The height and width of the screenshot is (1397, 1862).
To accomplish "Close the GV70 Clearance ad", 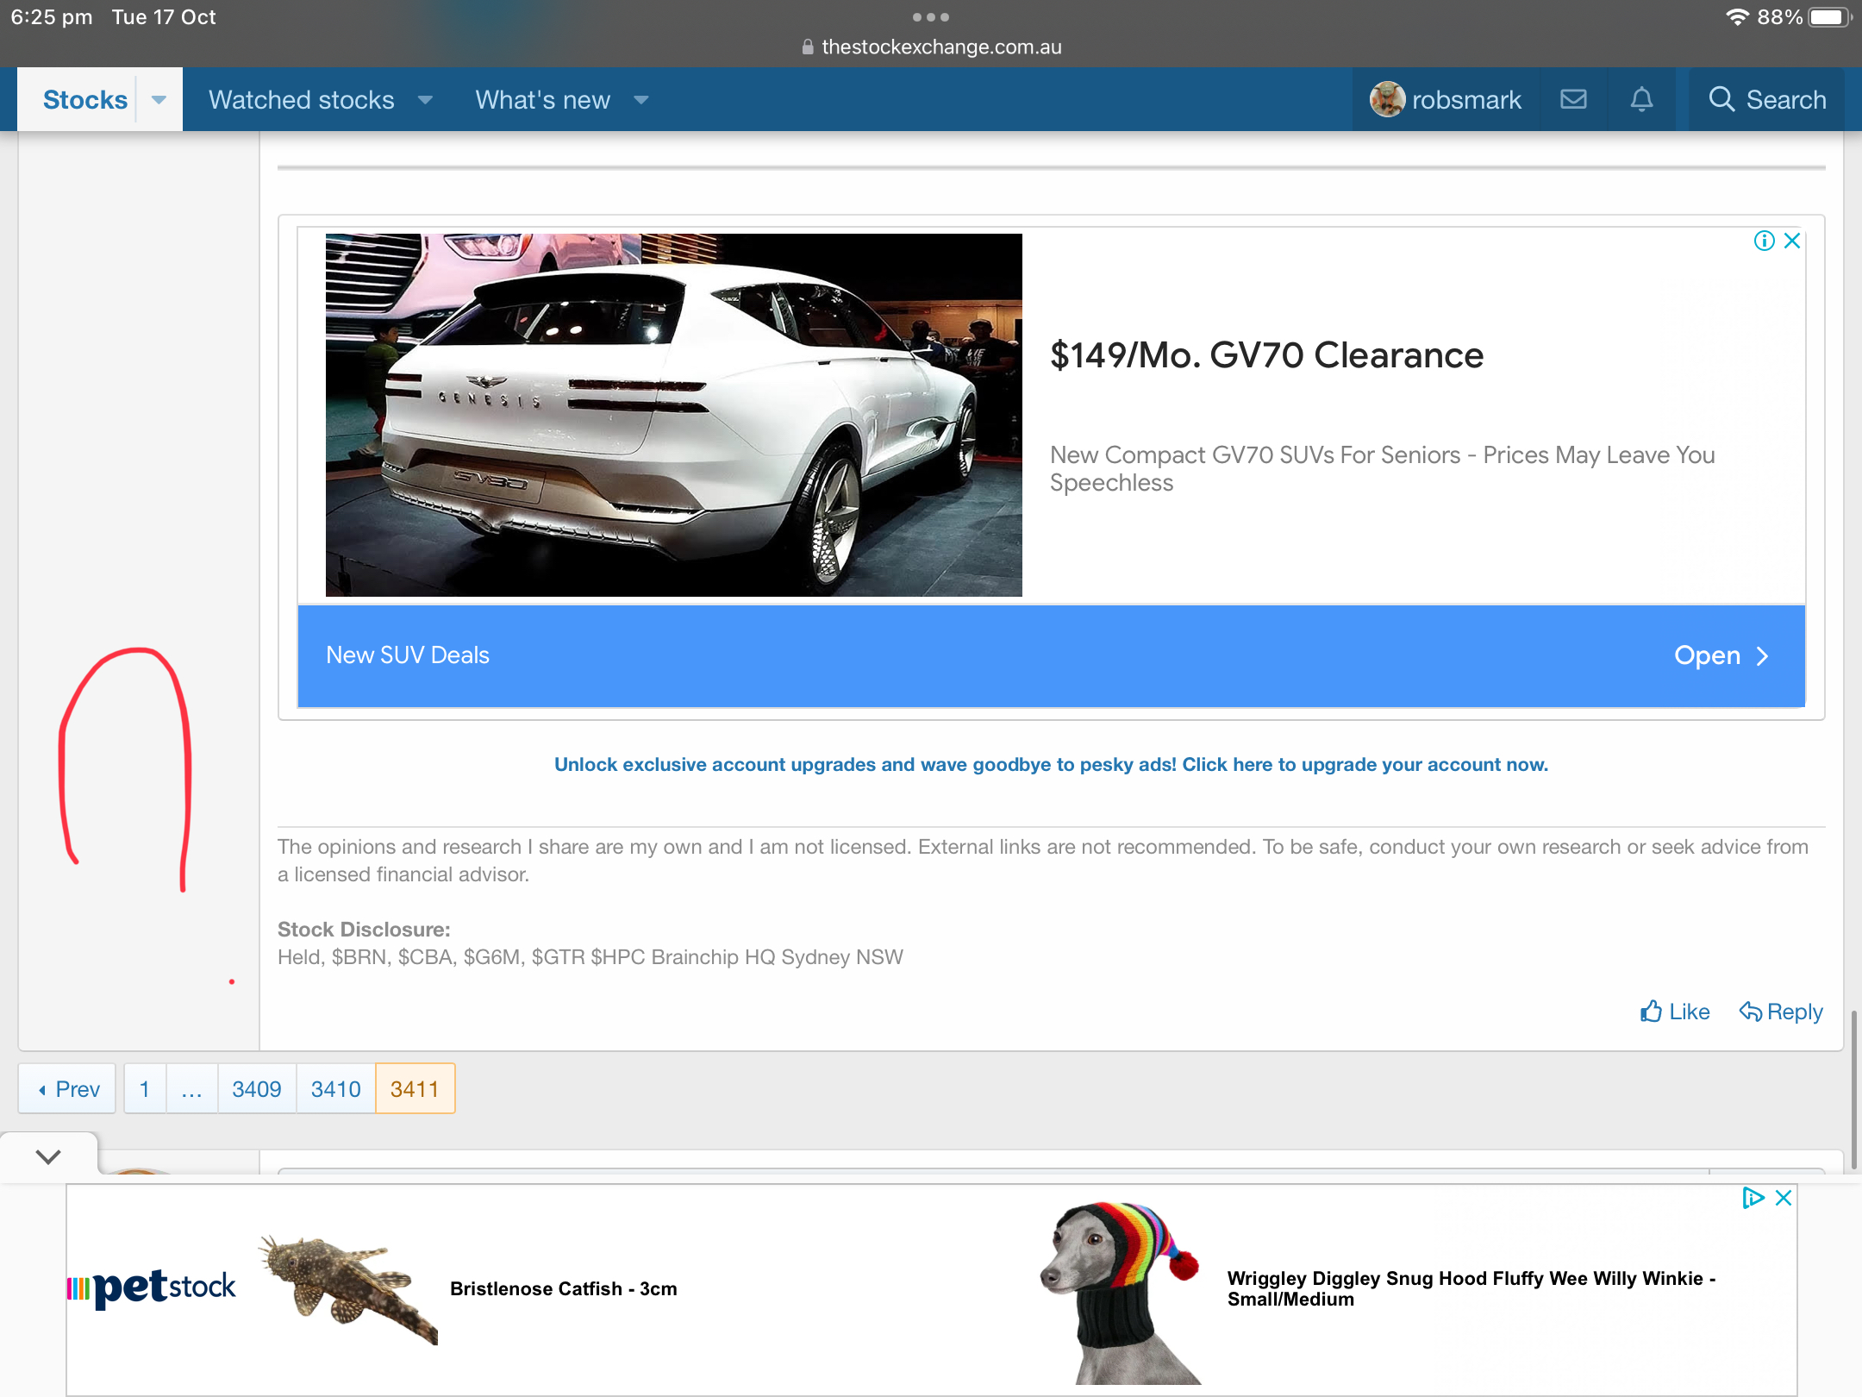I will tap(1792, 241).
